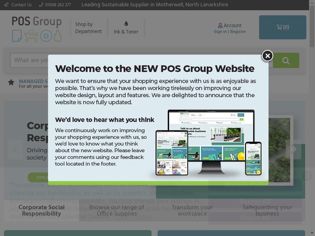Click the phone number 01698 263 277
The width and height of the screenshot is (315, 236).
57,5
